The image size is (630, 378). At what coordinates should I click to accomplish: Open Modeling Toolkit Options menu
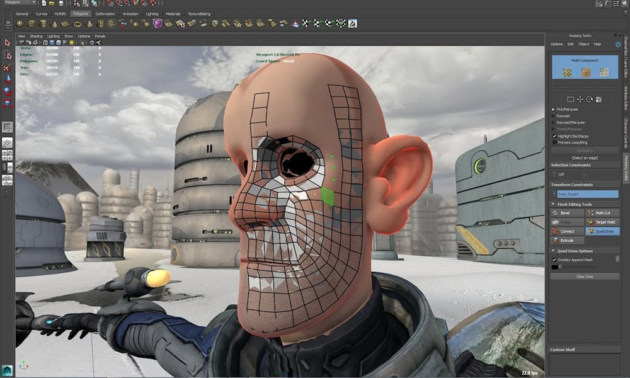[556, 44]
